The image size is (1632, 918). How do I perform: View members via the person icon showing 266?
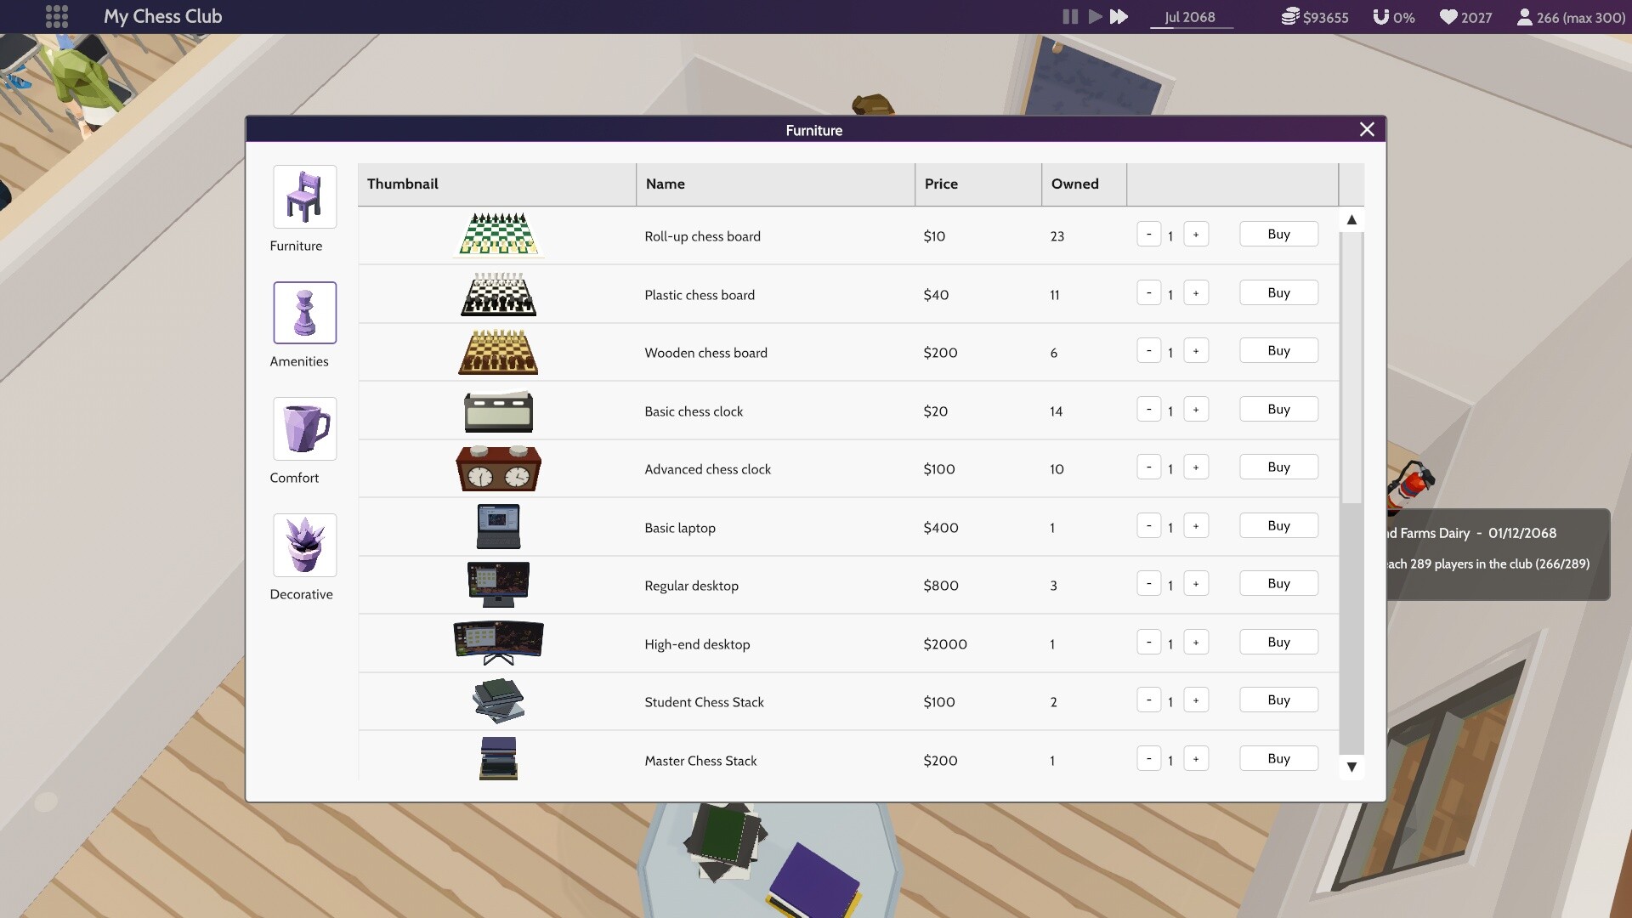pyautogui.click(x=1524, y=16)
